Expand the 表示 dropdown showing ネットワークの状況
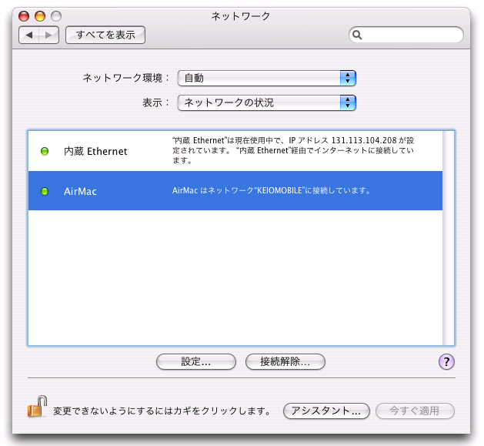Screen dimensions: 484x446 click(266, 102)
